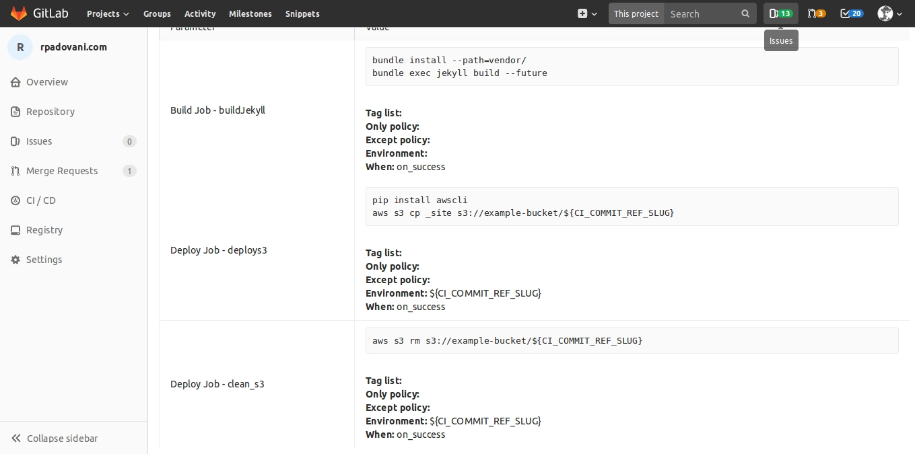Screen dimensions: 915x454
Task: Expand the chevron beside the plus icon
Action: [595, 13]
